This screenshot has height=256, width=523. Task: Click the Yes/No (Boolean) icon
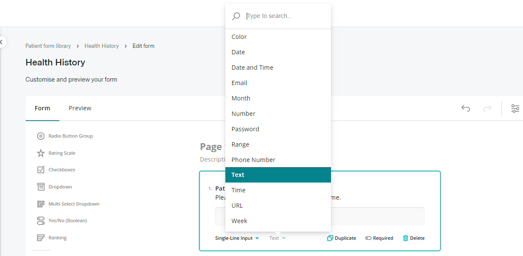click(x=41, y=221)
